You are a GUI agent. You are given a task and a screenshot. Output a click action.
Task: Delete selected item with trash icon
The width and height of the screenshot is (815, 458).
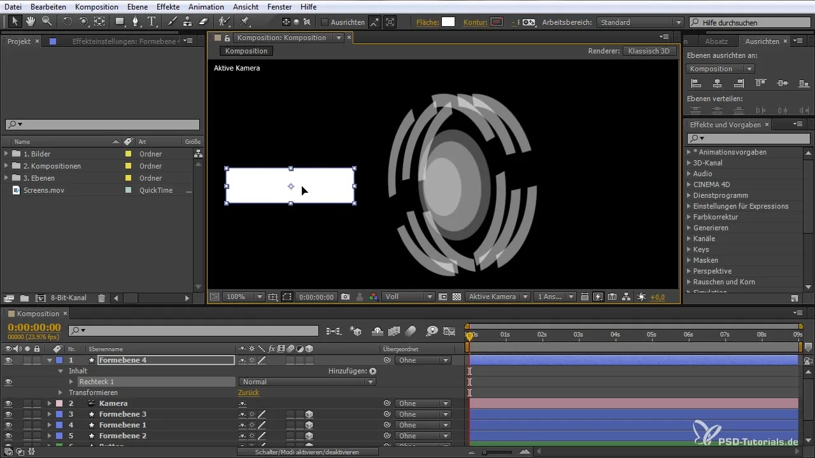[101, 298]
